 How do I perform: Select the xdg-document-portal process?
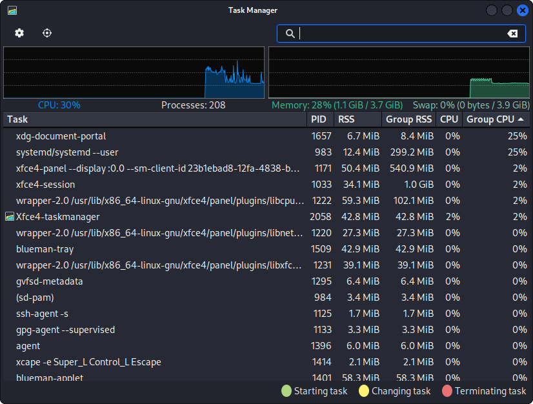[x=266, y=136]
